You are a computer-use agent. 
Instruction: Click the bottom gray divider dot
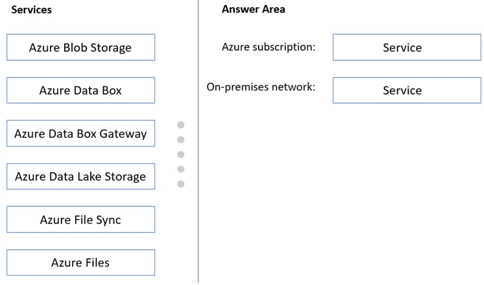click(181, 184)
